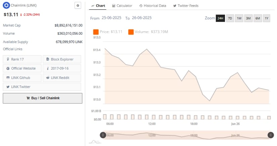Set zoom to 3M

tap(248, 18)
